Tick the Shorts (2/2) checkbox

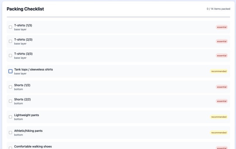[10, 101]
